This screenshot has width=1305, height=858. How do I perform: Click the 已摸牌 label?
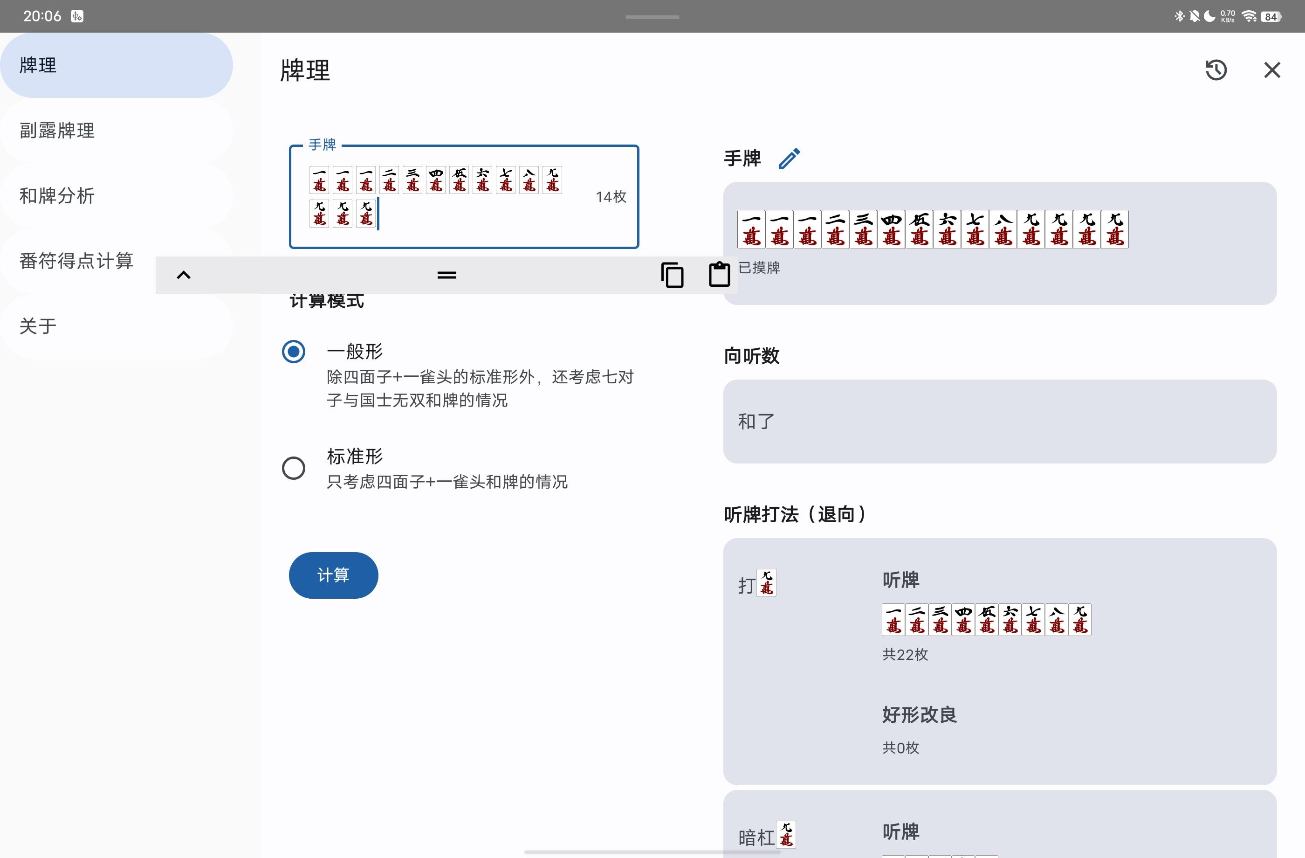pos(759,268)
